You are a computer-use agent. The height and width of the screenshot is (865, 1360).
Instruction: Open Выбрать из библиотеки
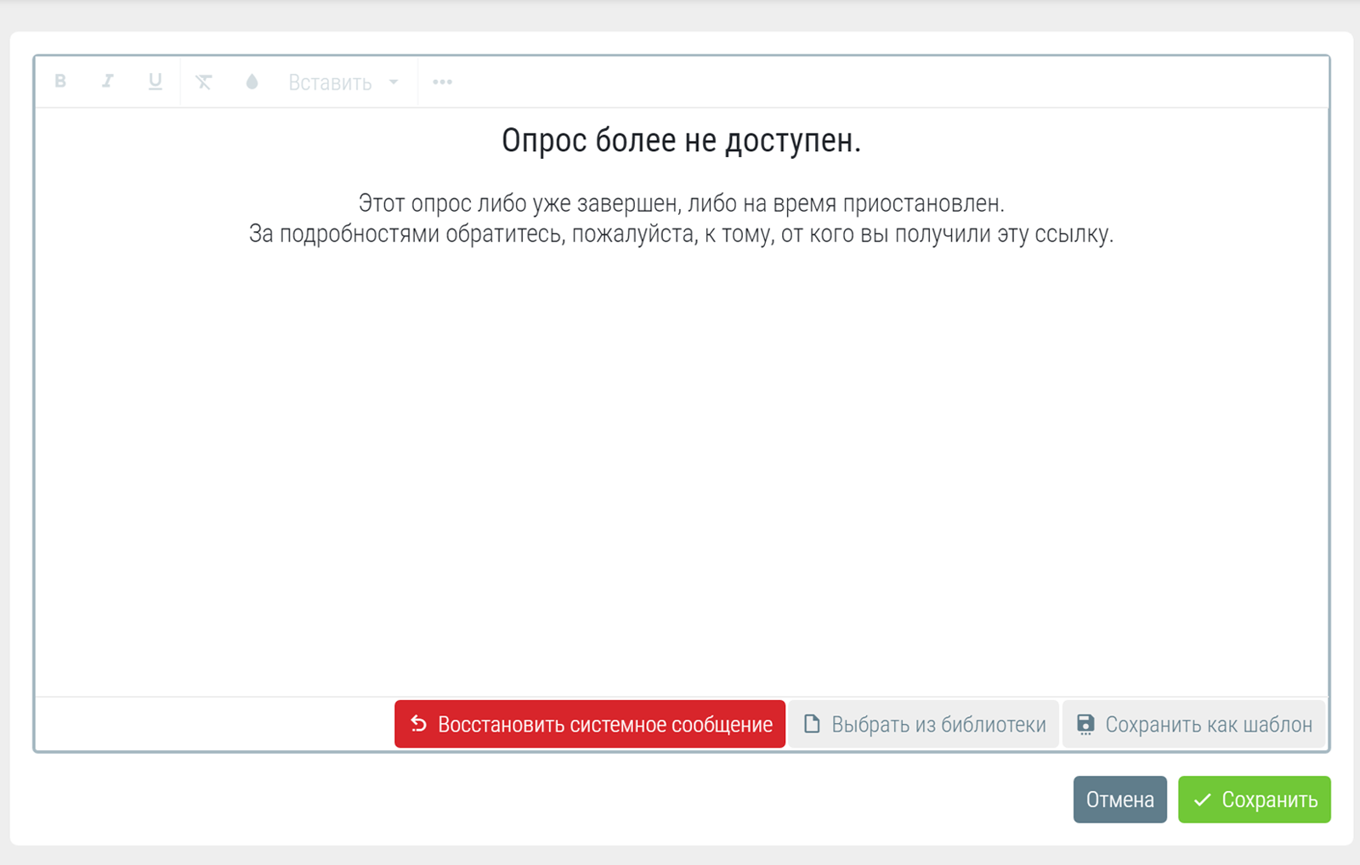click(x=924, y=724)
